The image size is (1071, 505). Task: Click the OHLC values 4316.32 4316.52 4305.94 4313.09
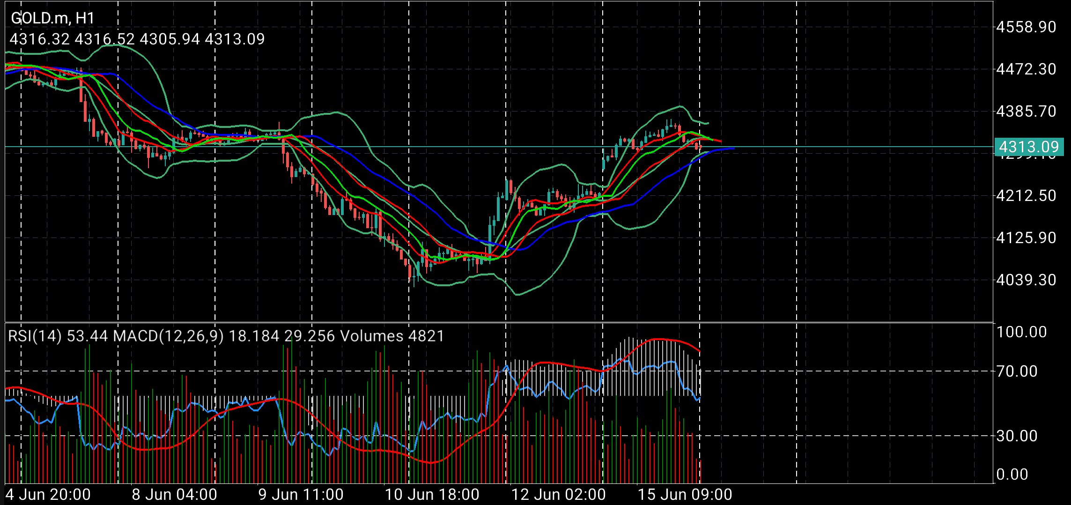[x=137, y=39]
